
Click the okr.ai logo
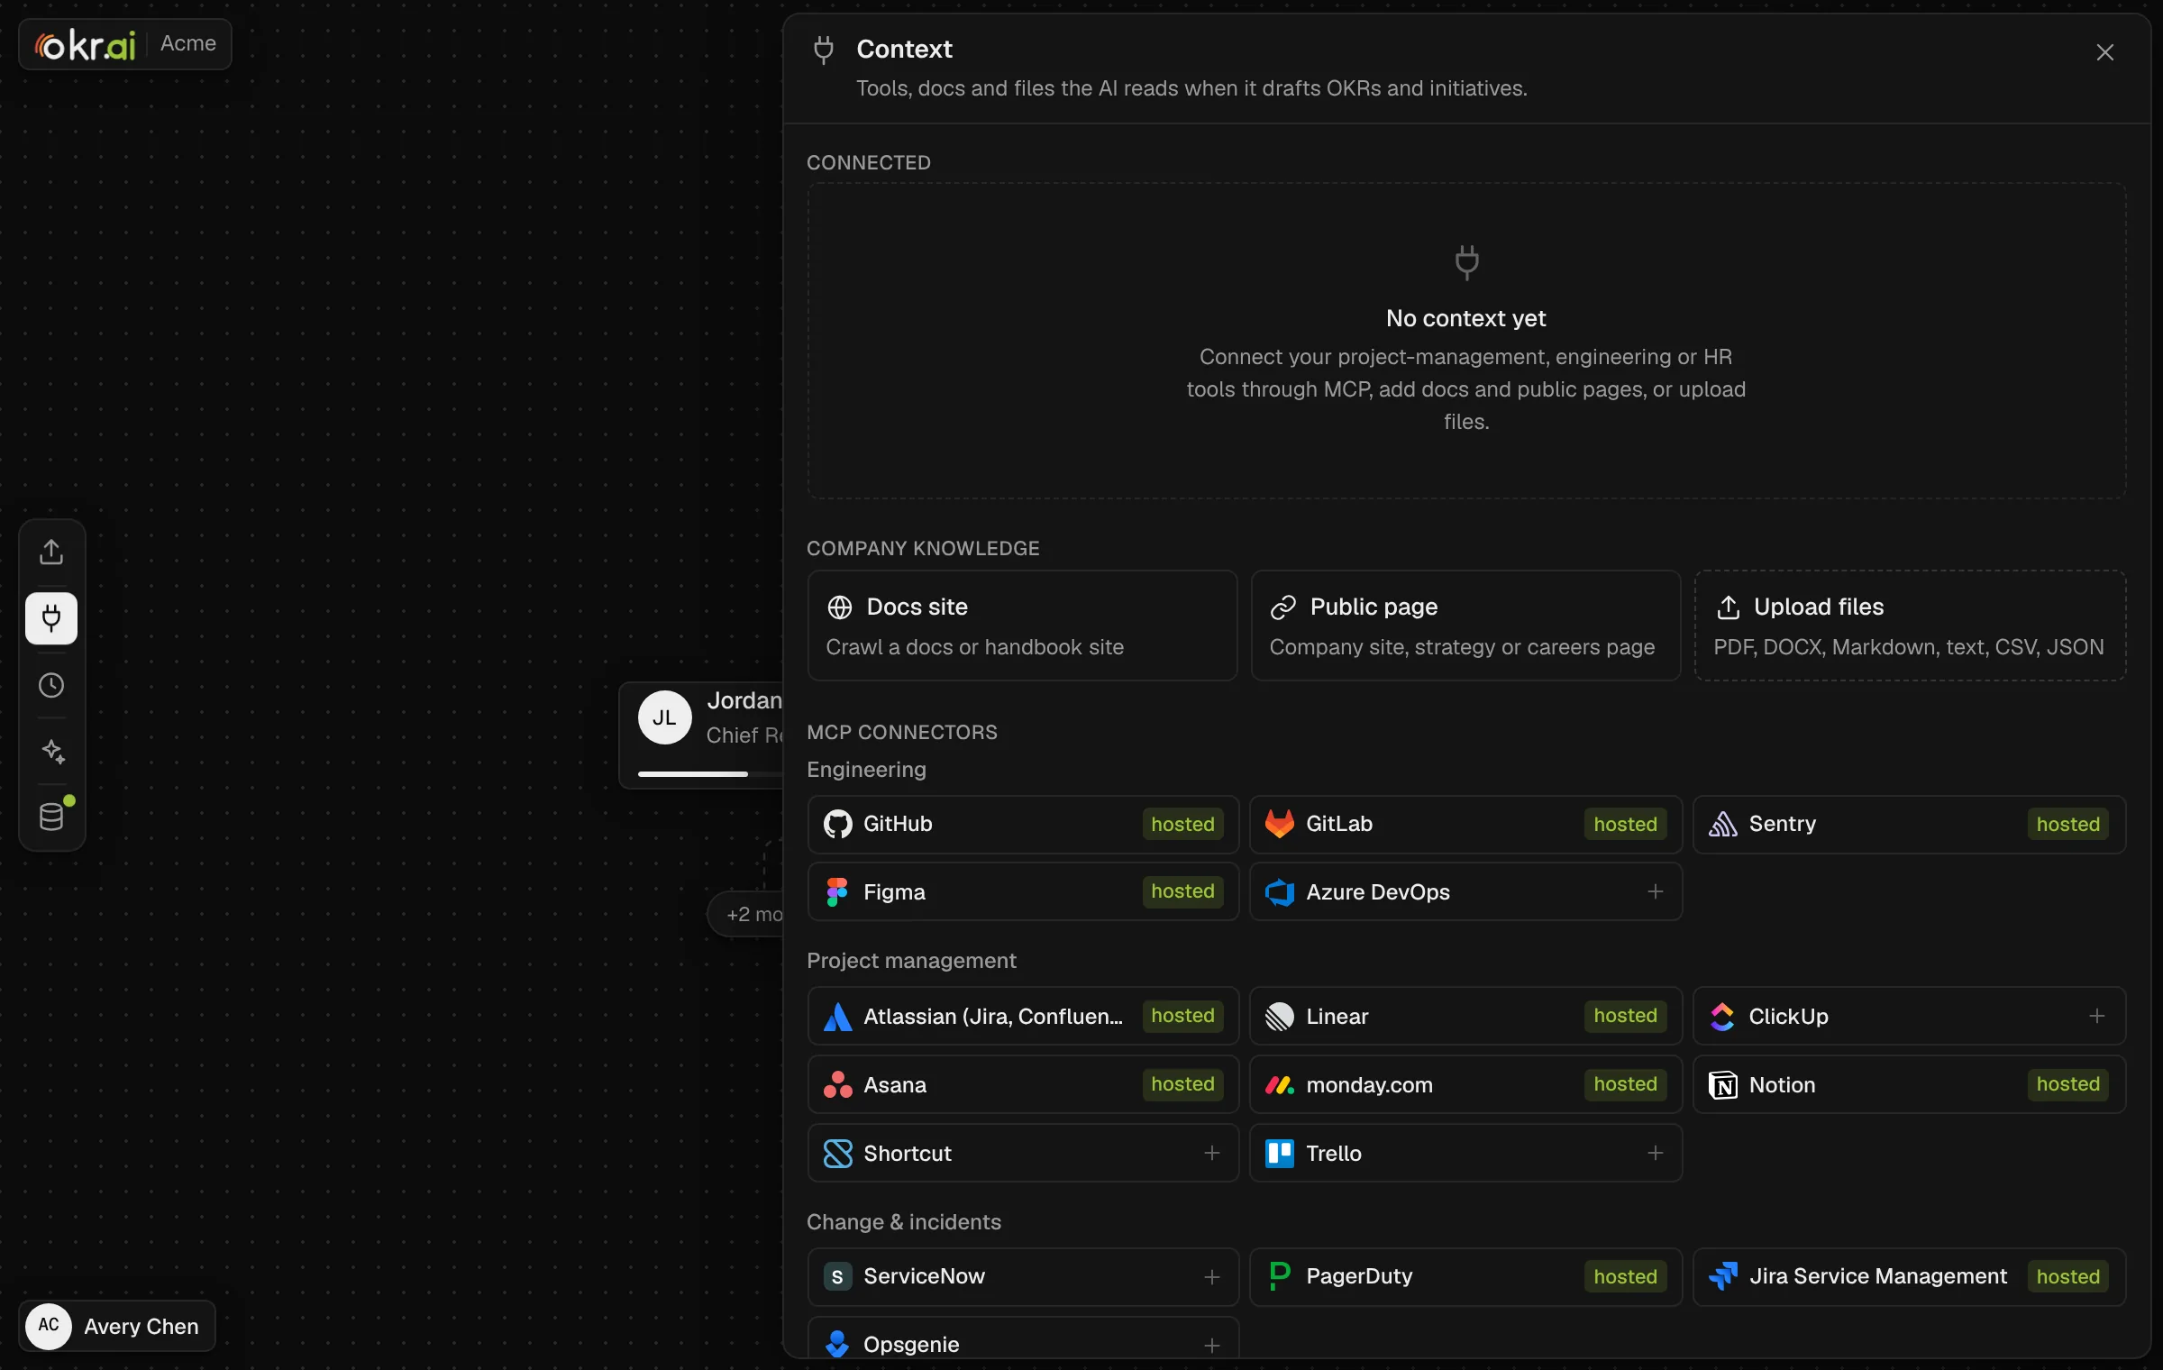click(86, 44)
